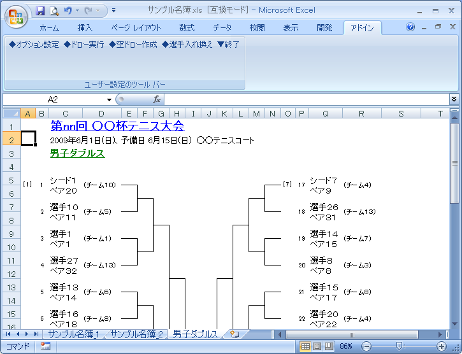
Task: Click cell with シード7
Action: click(323, 180)
